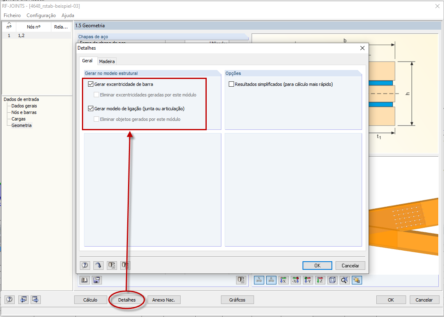Set view in X direction
This screenshot has width=444, height=317.
283,280
